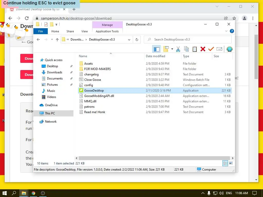Sort by the Type column header
The width and height of the screenshot is (263, 197).
(196, 56)
